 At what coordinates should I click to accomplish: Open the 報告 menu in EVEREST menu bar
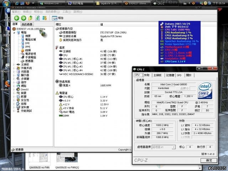click(38, 12)
